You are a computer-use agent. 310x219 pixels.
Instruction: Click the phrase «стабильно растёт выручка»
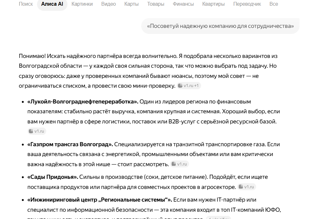click(99, 111)
